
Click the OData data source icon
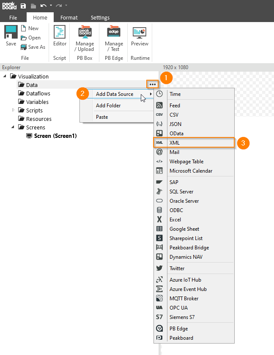[159, 133]
